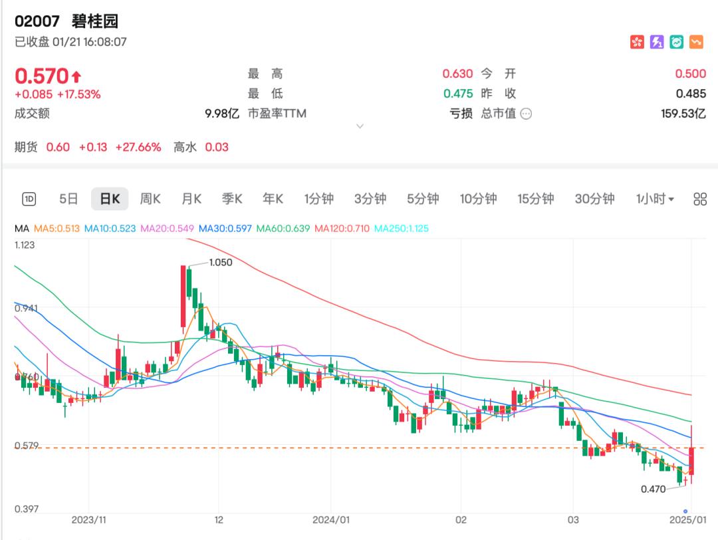This screenshot has height=540, width=718.
Task: Switch to the 周K chart tab
Action: [150, 199]
